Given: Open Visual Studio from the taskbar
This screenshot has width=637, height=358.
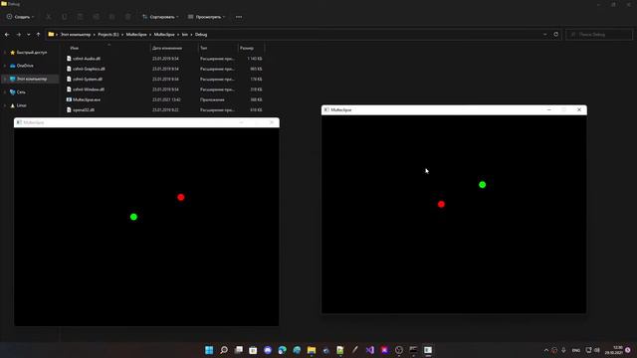Looking at the screenshot, I should (x=369, y=350).
